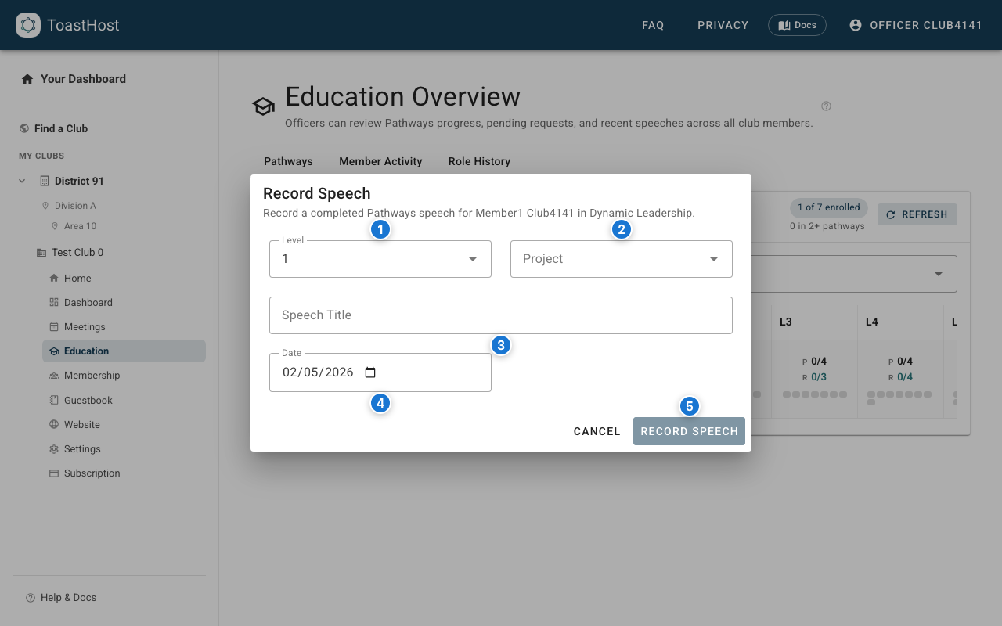Click the large graduation cap heading icon

[263, 107]
